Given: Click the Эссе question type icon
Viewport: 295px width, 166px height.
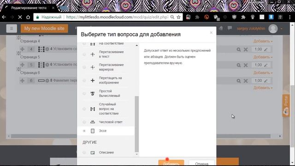Looking at the screenshot, I should (x=93, y=131).
